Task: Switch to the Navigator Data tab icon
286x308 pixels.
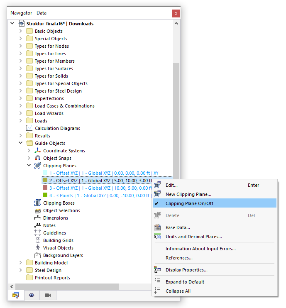Action: click(16, 295)
